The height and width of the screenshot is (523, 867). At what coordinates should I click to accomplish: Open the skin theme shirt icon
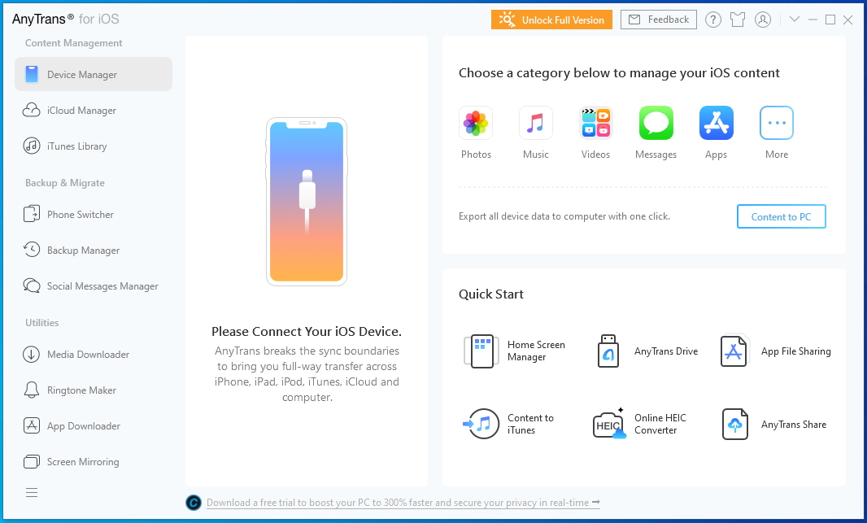(738, 20)
